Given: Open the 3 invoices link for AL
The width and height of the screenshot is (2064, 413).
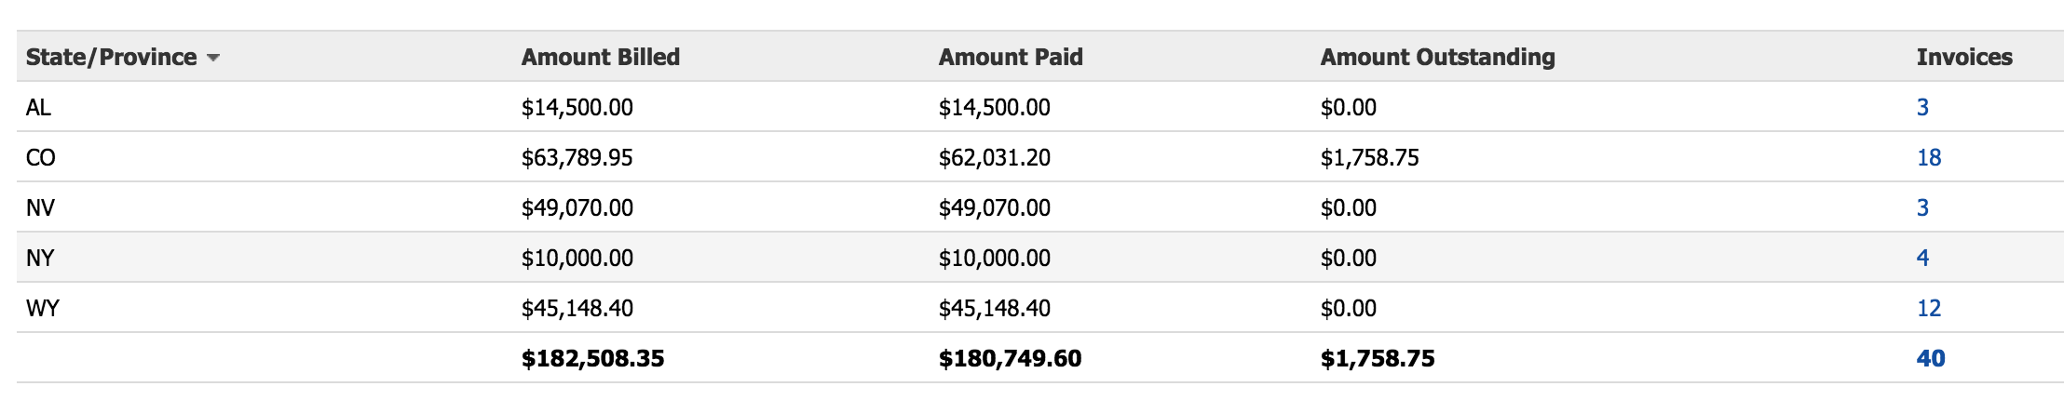Looking at the screenshot, I should [1922, 107].
